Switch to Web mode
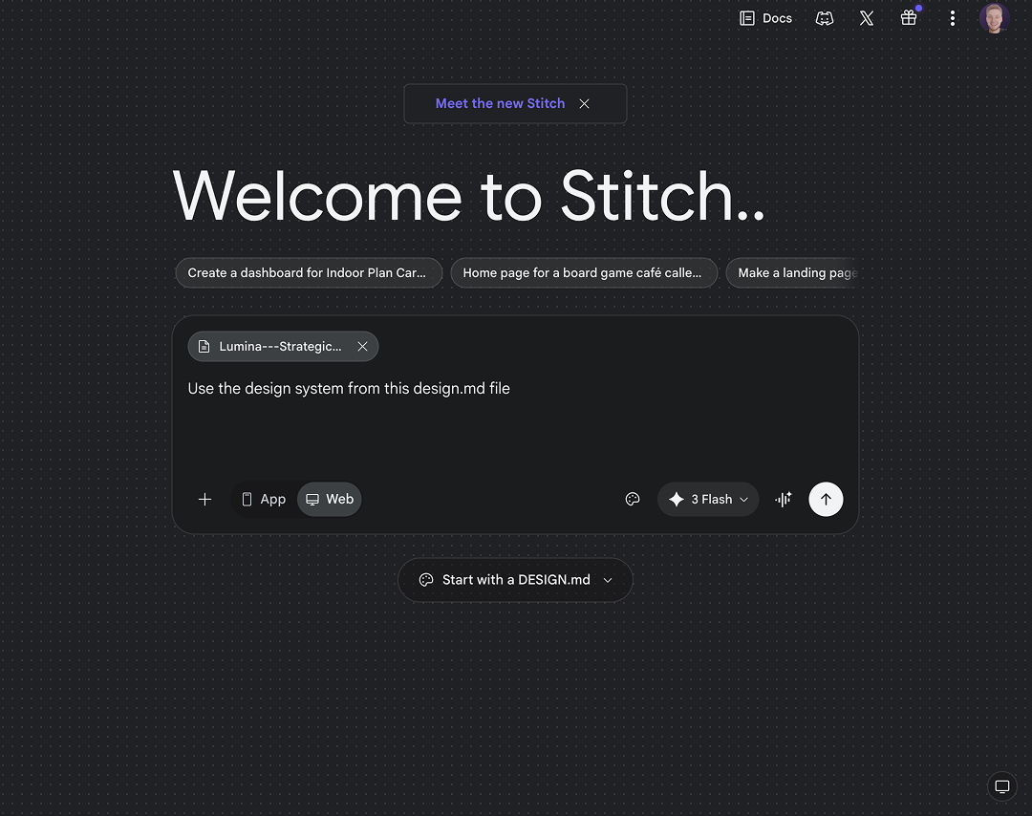This screenshot has height=816, width=1032. coord(330,500)
